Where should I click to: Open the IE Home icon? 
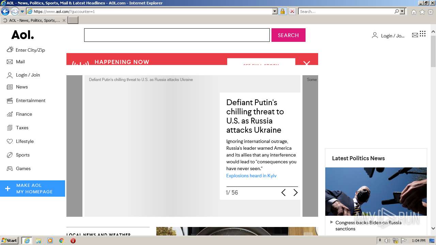pos(414,12)
